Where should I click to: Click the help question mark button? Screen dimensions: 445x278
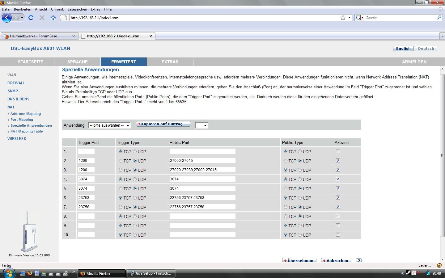[359, 260]
